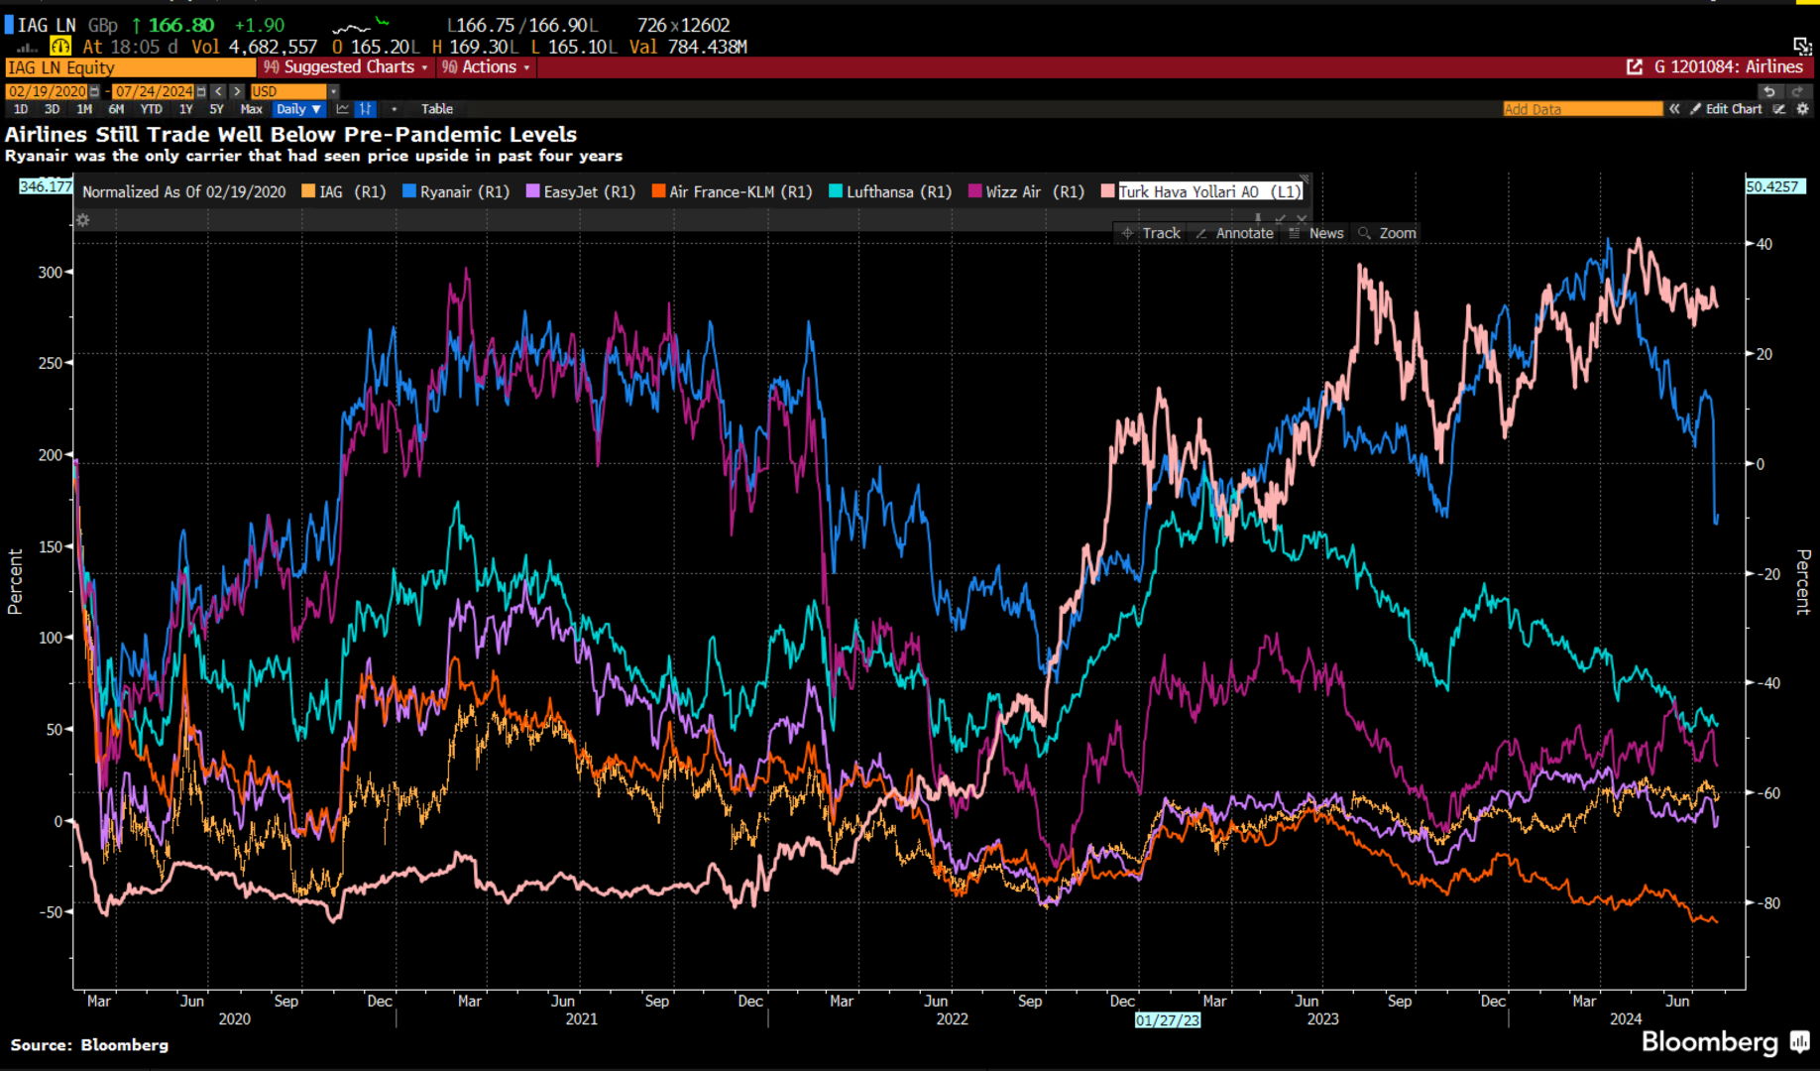Click Add Data input field
Image resolution: width=1820 pixels, height=1071 pixels.
coord(1582,109)
